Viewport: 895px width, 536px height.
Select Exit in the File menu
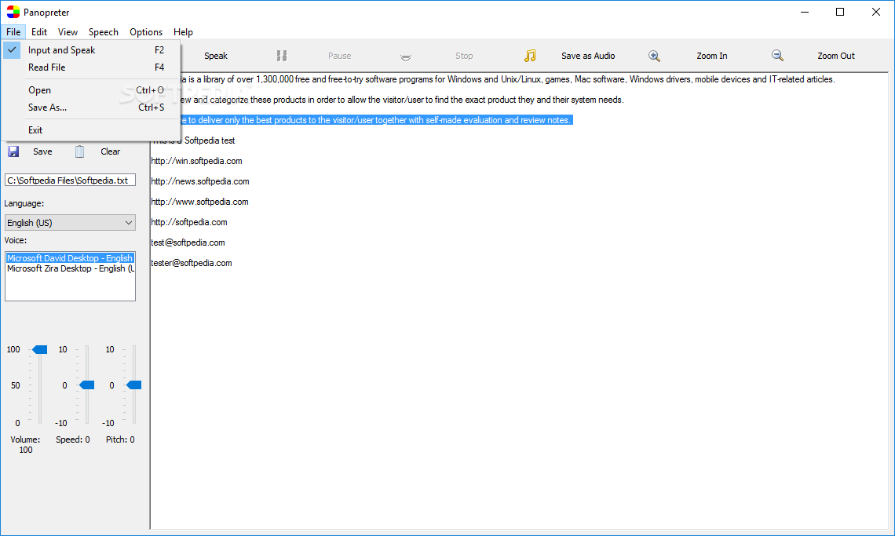(91, 130)
